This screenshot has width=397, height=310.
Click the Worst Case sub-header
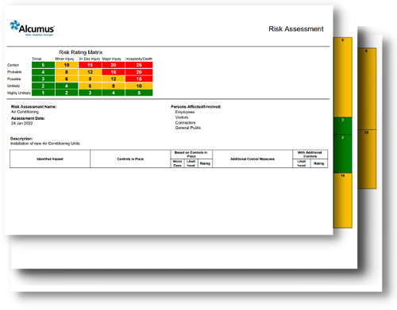pos(177,163)
